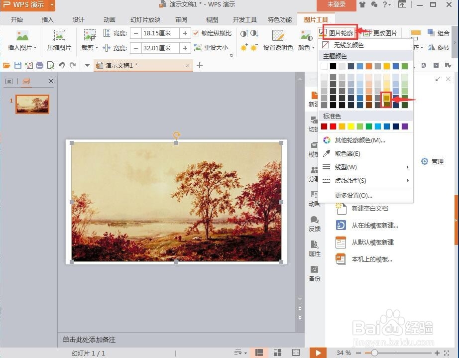Add a new document tab with plus button
The height and width of the screenshot is (358, 459).
[x=200, y=65]
